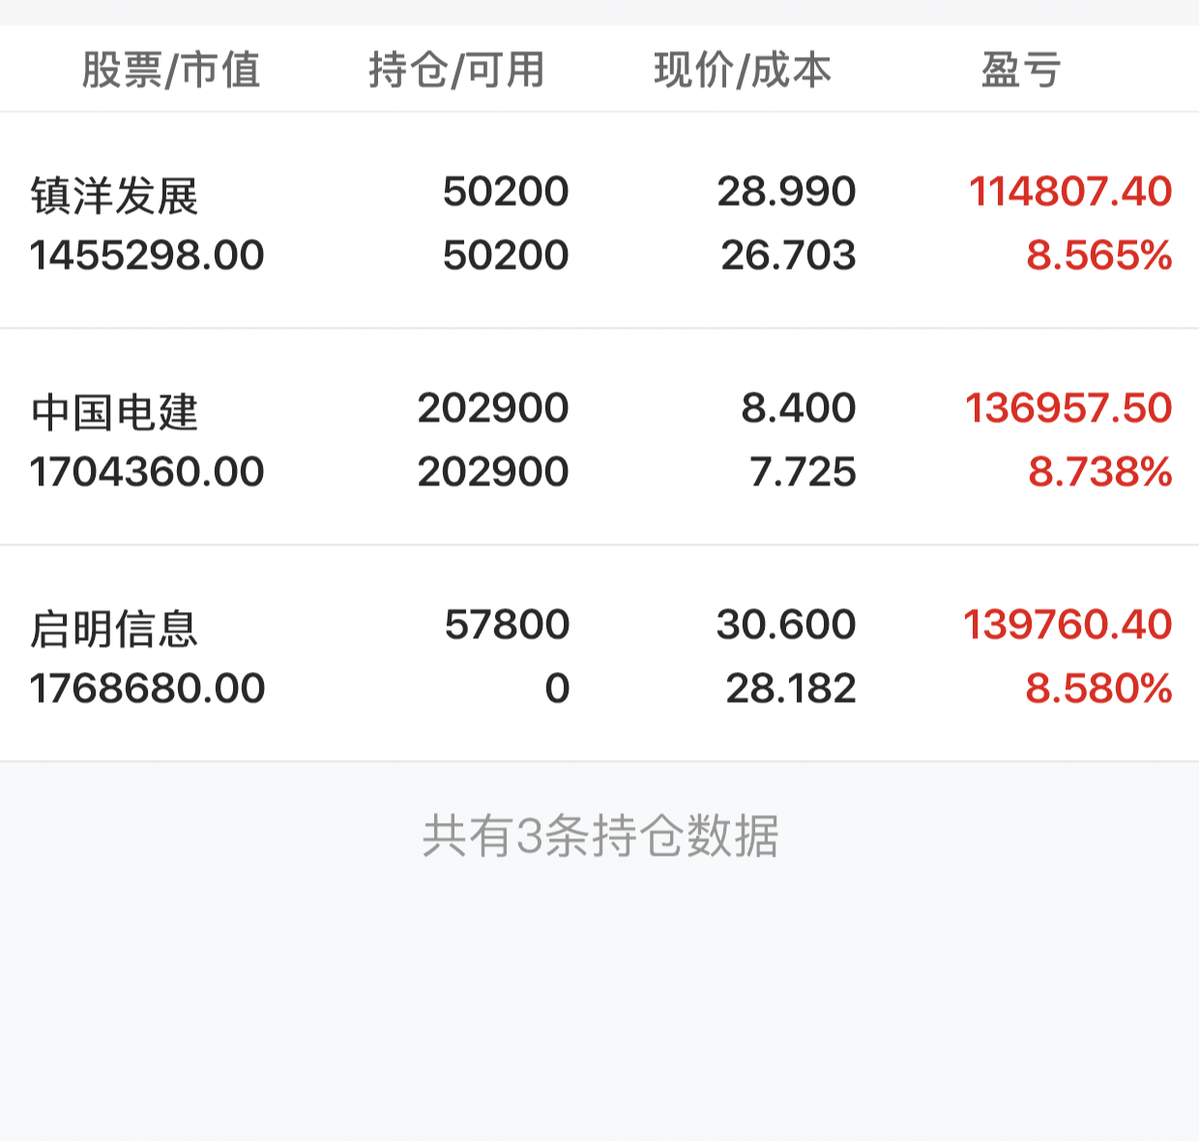Tap the 8.738% gain percentage
Screen dimensions: 1199x1141
(1100, 472)
